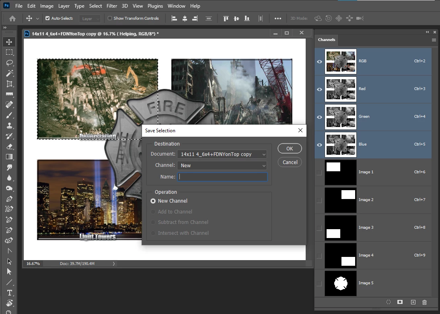
Task: Select the Crop tool
Action: click(x=9, y=84)
